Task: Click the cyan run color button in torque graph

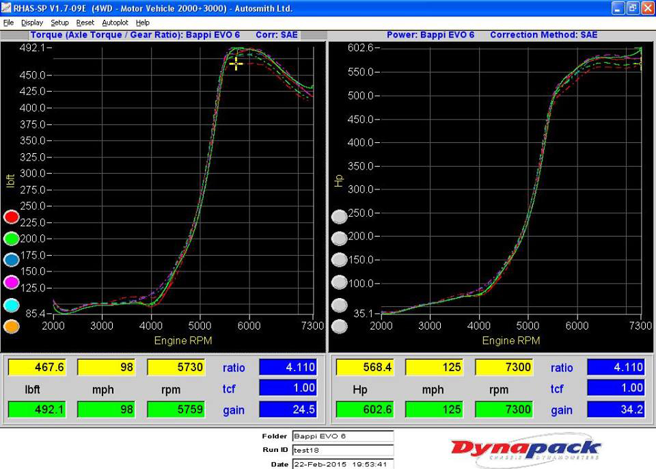Action: (x=12, y=306)
